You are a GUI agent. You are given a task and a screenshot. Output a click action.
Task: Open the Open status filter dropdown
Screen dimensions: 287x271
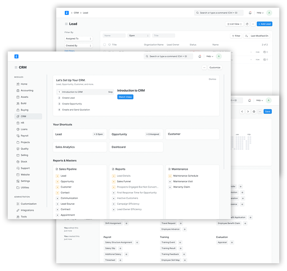tap(139, 36)
